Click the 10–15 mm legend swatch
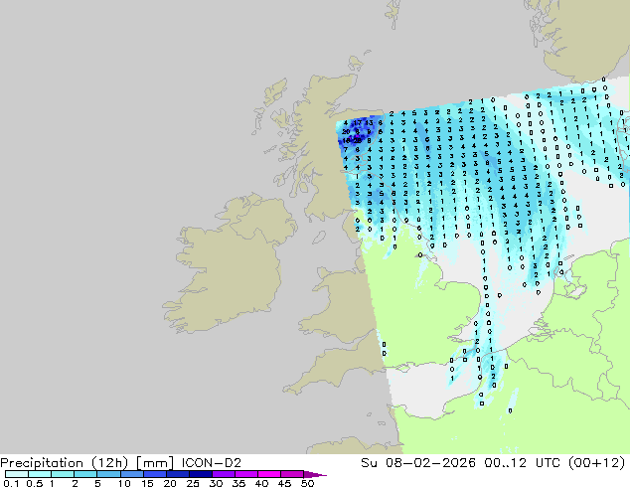630x487 pixels. point(132,474)
